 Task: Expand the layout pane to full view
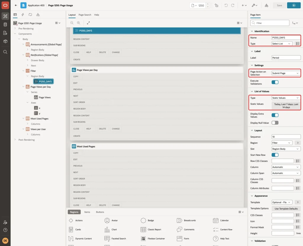point(88,23)
